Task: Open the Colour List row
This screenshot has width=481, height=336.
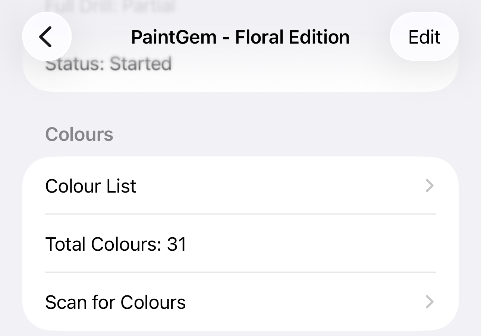Action: [240, 186]
